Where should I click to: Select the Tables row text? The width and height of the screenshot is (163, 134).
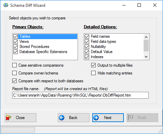25,36
